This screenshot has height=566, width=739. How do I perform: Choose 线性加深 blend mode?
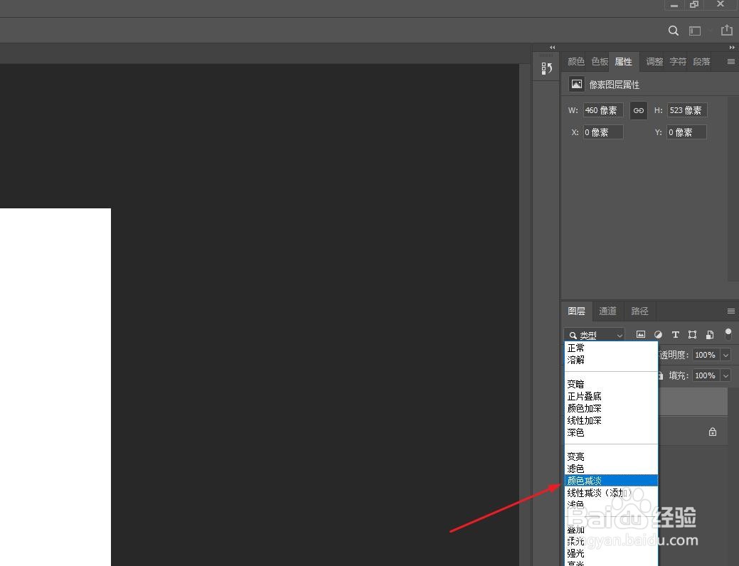click(x=611, y=420)
